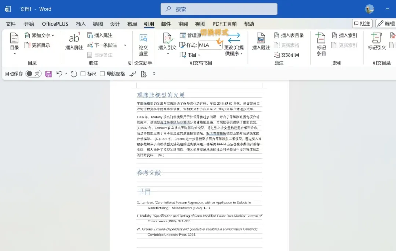Screen dimensions: 396x251
Task: Click the Lambert bibliography entry
Action: tap(194, 205)
